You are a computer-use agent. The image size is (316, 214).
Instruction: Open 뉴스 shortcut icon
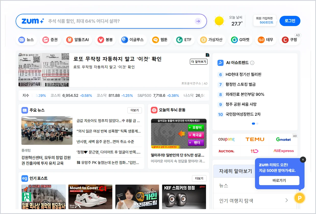(22, 40)
